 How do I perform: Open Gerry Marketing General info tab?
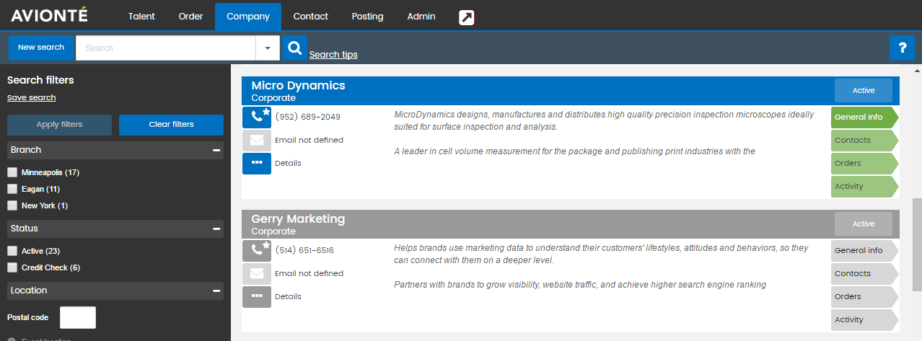coord(864,250)
